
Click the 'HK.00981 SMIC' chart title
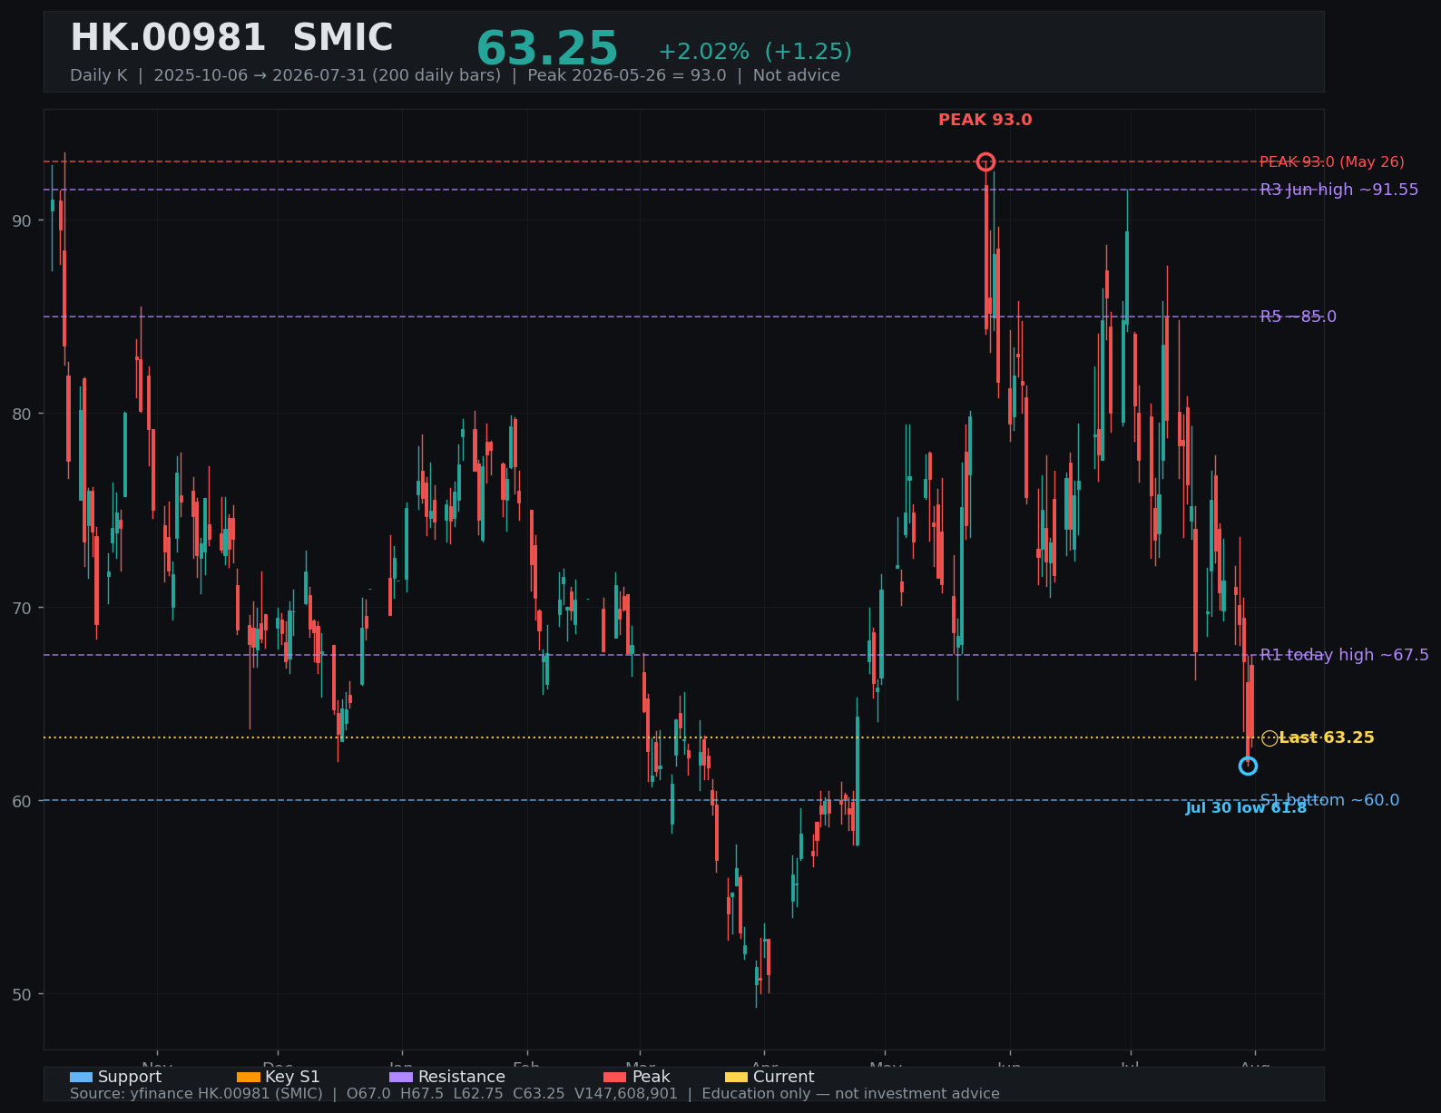click(x=231, y=38)
